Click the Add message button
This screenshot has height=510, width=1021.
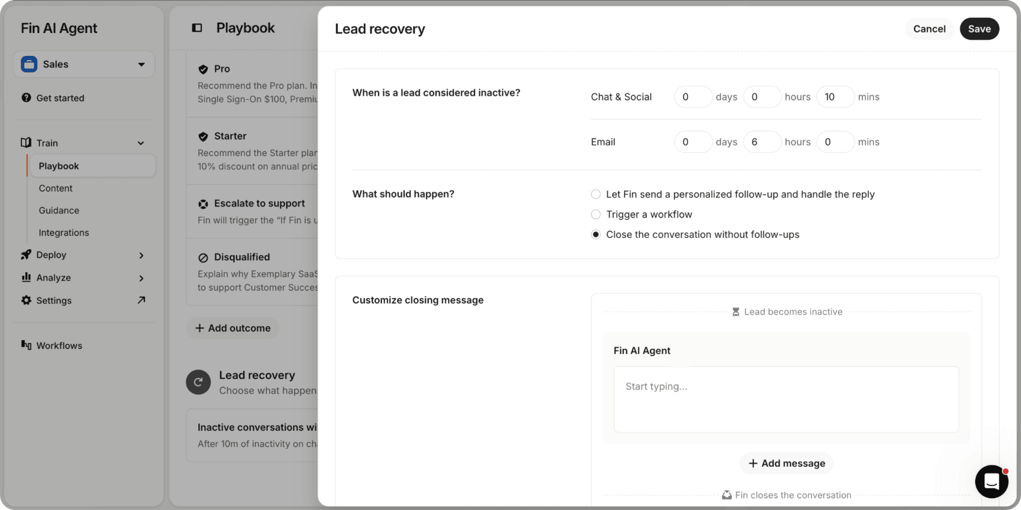pos(786,463)
